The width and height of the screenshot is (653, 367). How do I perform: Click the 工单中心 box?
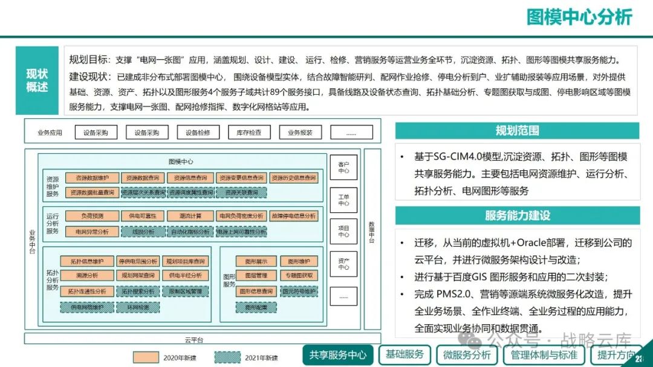point(343,200)
